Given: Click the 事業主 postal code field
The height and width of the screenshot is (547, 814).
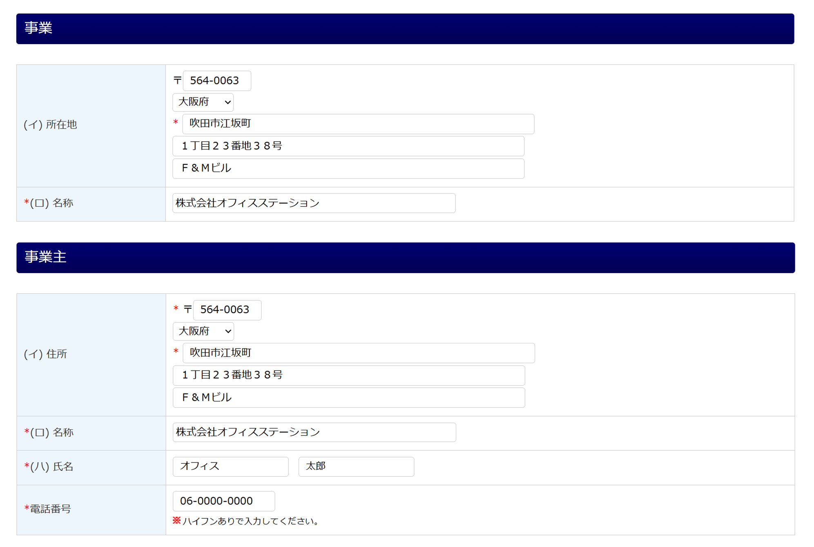Looking at the screenshot, I should (x=227, y=310).
